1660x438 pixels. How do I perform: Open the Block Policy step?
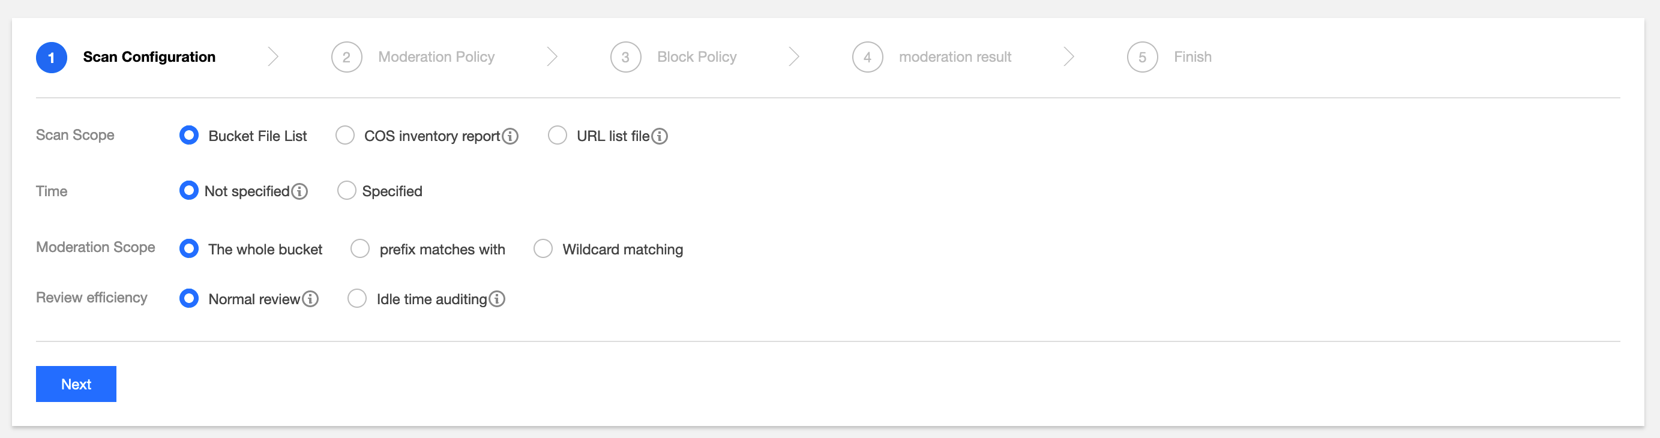click(696, 56)
